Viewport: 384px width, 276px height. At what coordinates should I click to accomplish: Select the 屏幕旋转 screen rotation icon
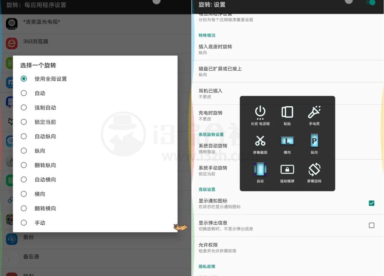(314, 169)
